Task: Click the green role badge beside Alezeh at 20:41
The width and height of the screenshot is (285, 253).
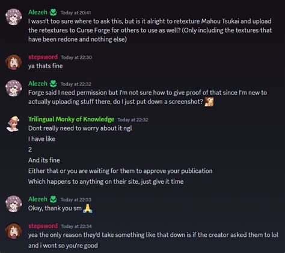Action: pos(53,13)
